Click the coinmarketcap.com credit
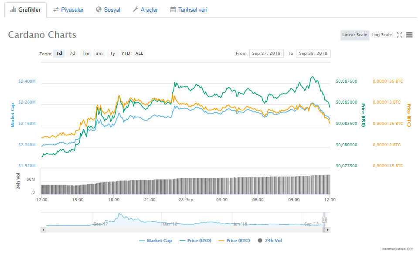The height and width of the screenshot is (256, 418). coord(398,249)
